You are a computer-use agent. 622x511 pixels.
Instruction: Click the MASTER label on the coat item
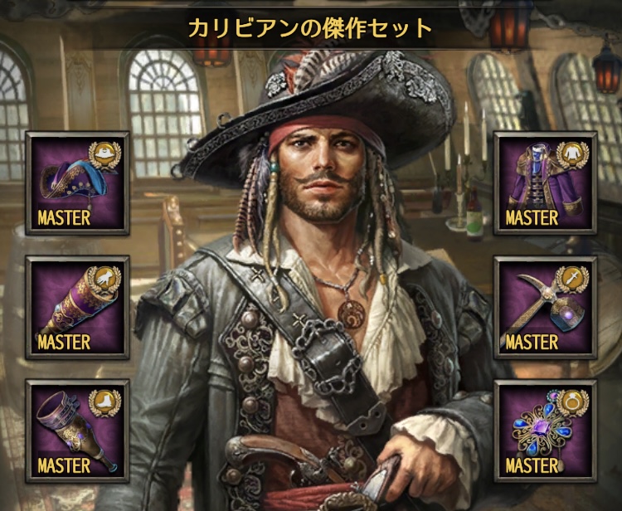[532, 218]
